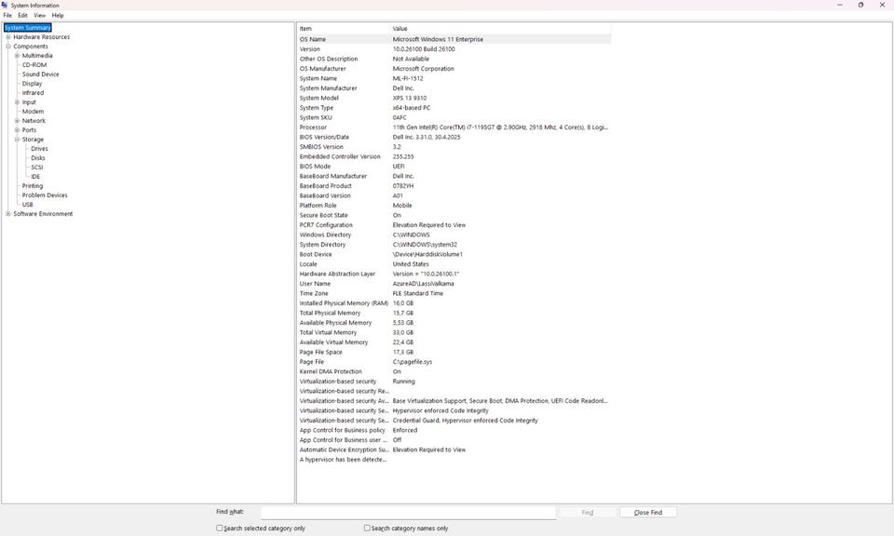This screenshot has height=536, width=894.
Task: Select the Page File Space row
Action: coord(454,352)
